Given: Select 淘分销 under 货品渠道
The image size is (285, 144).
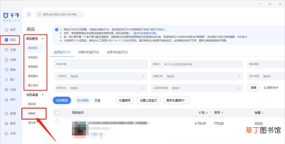Looking at the screenshot, I should point(32,123).
